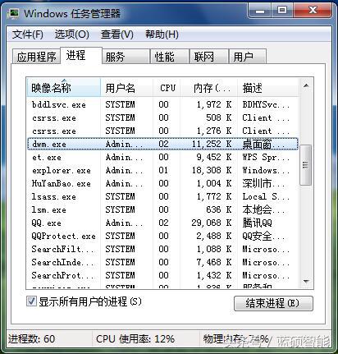Click the Task Manager title bar icon
The image size is (338, 354).
click(x=14, y=13)
